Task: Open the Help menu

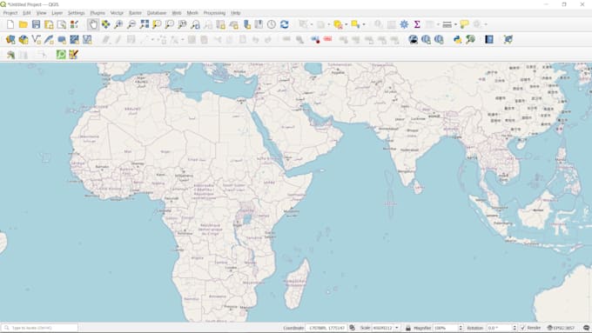Action: 236,13
